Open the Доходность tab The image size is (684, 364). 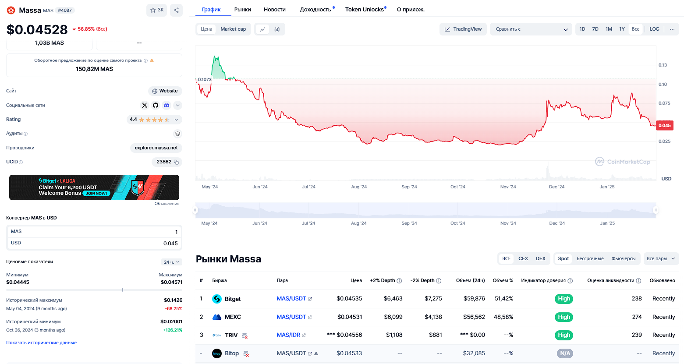315,10
